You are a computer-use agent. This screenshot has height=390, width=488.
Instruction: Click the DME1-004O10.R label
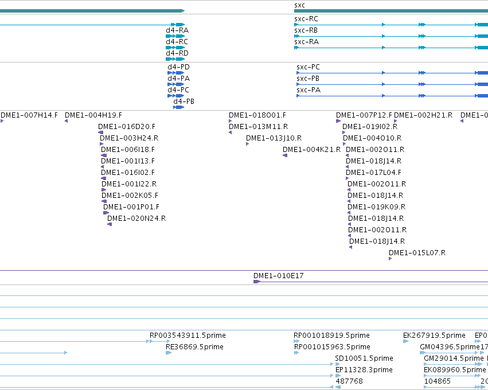372,139
